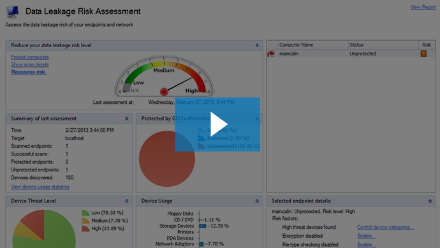Click the Devices discovered value 180
Image resolution: width=440 pixels, height=248 pixels.
[70, 178]
